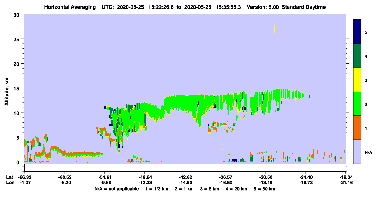The image size is (384, 197).
Task: Click the dark green color bar segment labeled 4
Action: pyautogui.click(x=357, y=56)
